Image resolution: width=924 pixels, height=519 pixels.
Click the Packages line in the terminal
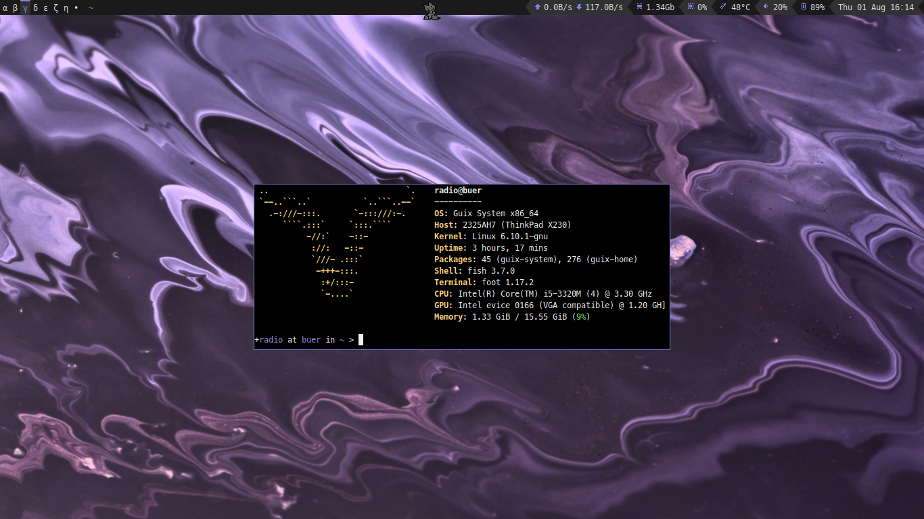536,259
